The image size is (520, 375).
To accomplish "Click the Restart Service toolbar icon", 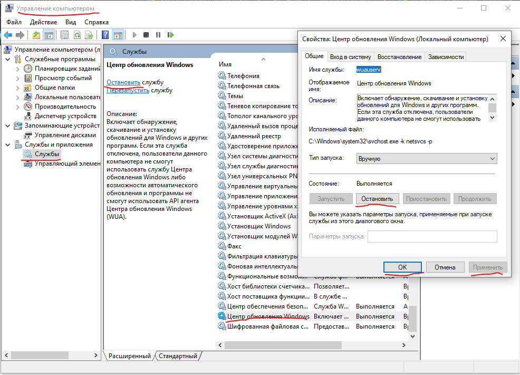I will [170, 35].
